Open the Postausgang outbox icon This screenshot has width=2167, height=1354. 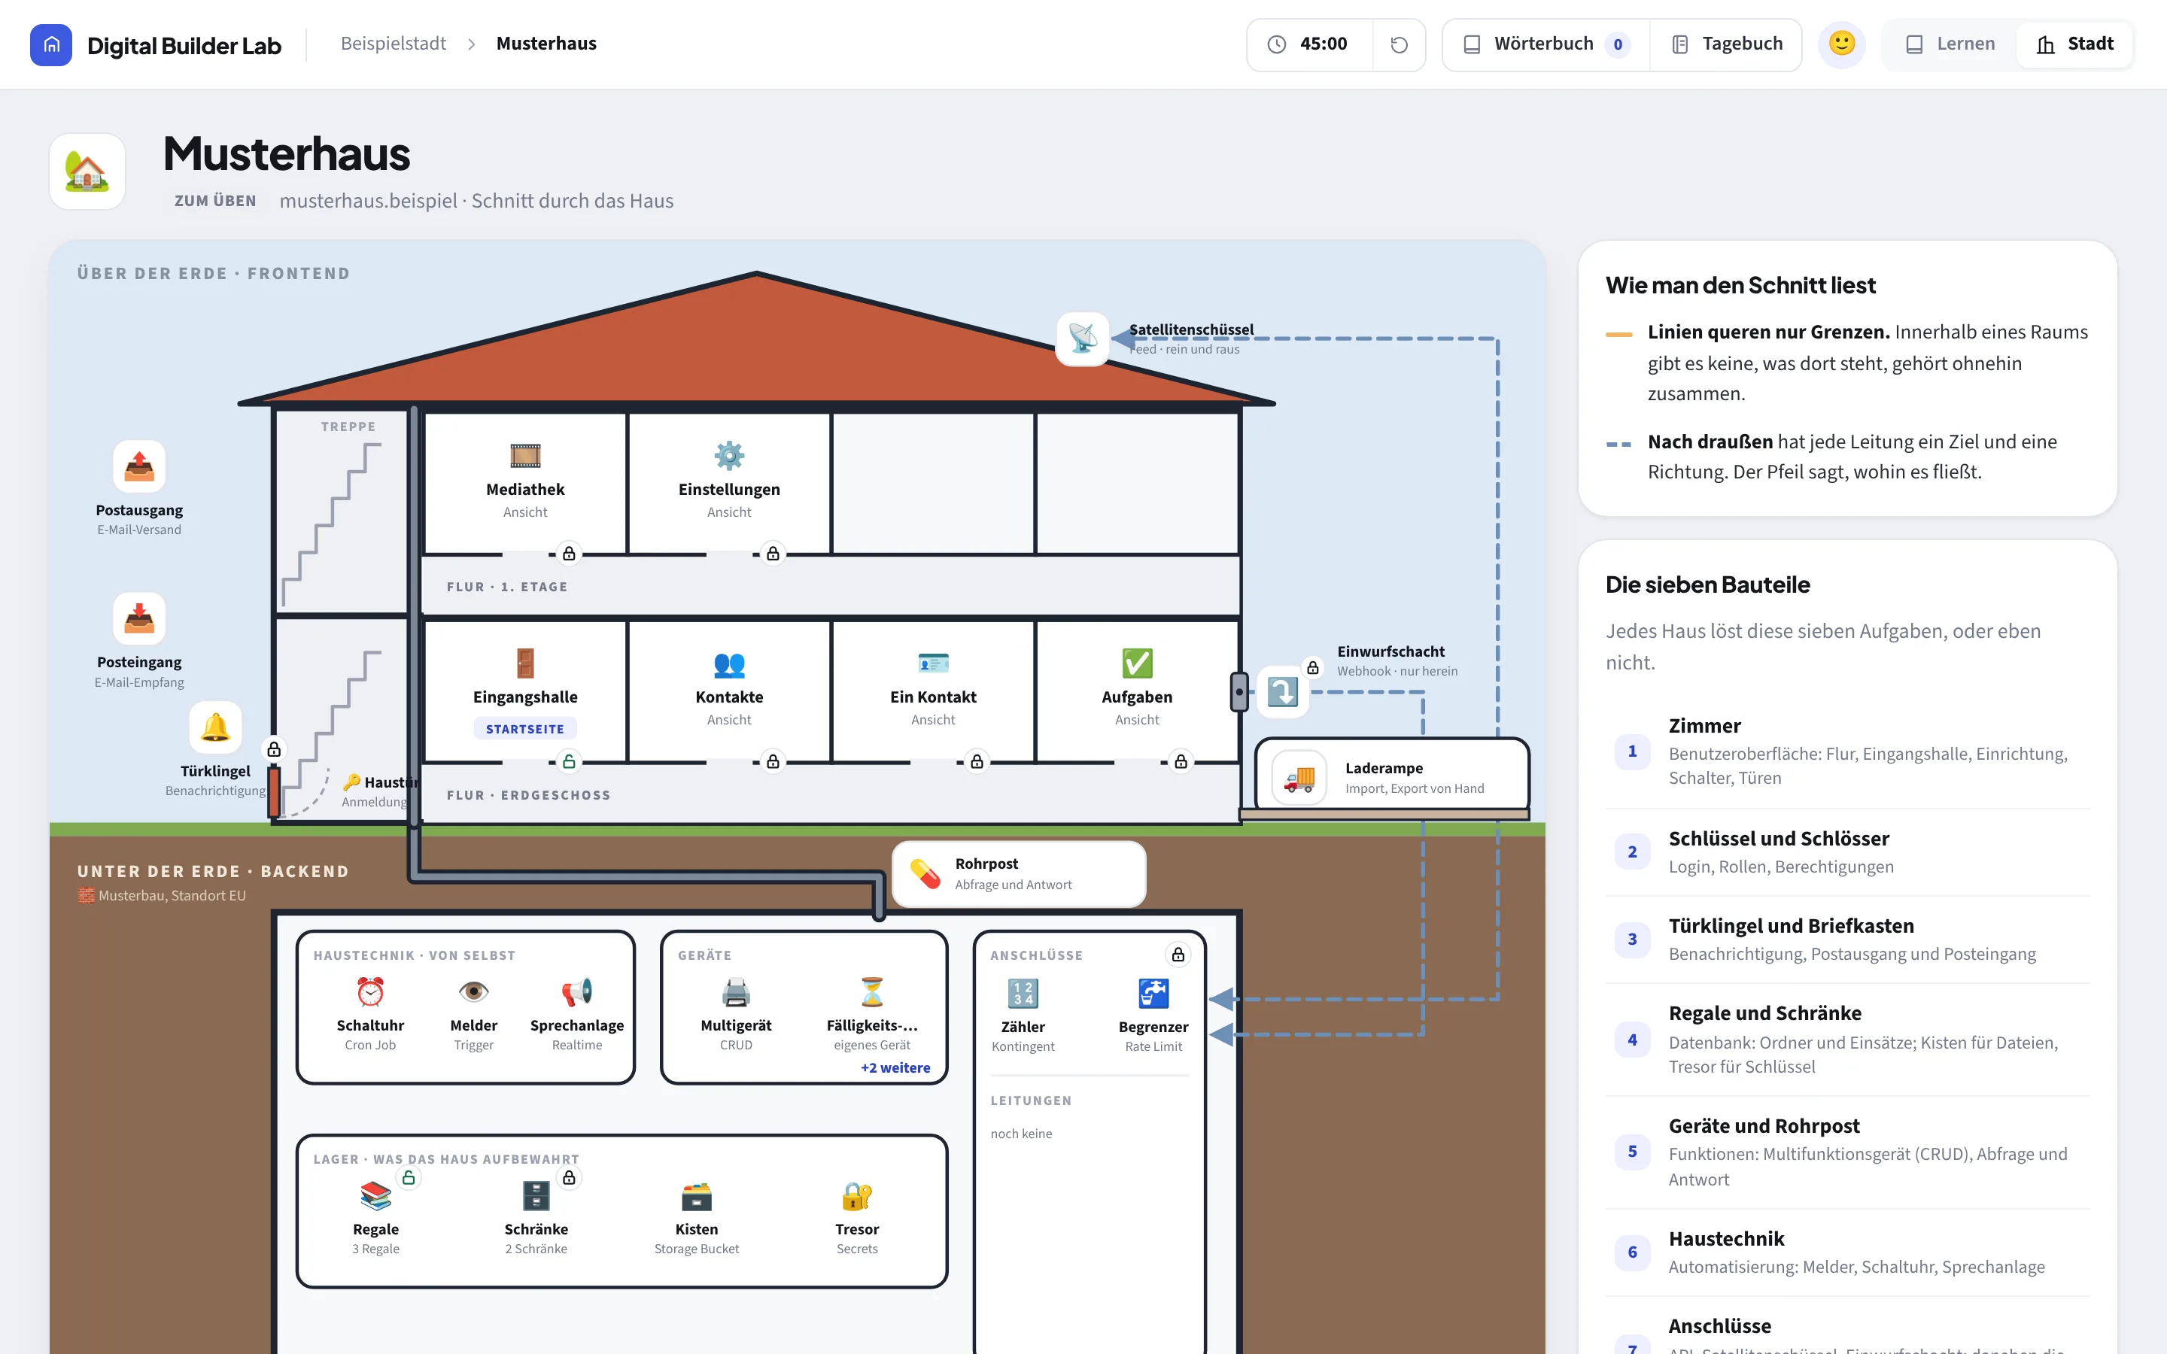pyautogui.click(x=138, y=466)
